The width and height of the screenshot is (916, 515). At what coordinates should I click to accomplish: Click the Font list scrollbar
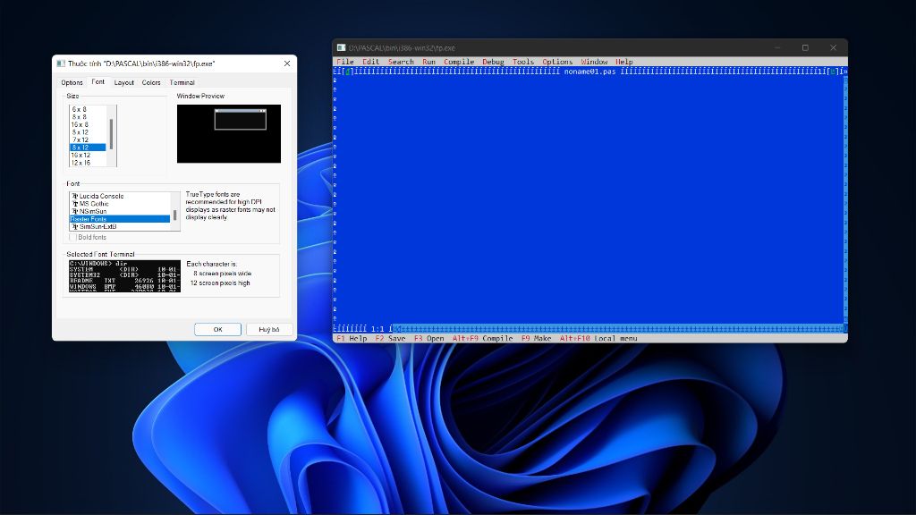coord(174,211)
